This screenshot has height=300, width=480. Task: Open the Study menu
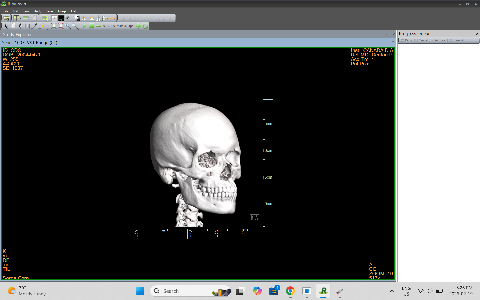[37, 11]
